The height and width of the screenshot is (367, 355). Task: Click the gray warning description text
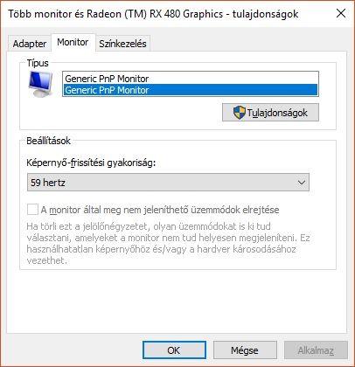168,243
